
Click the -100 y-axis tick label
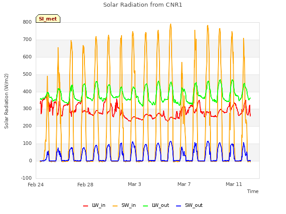click(x=26, y=178)
